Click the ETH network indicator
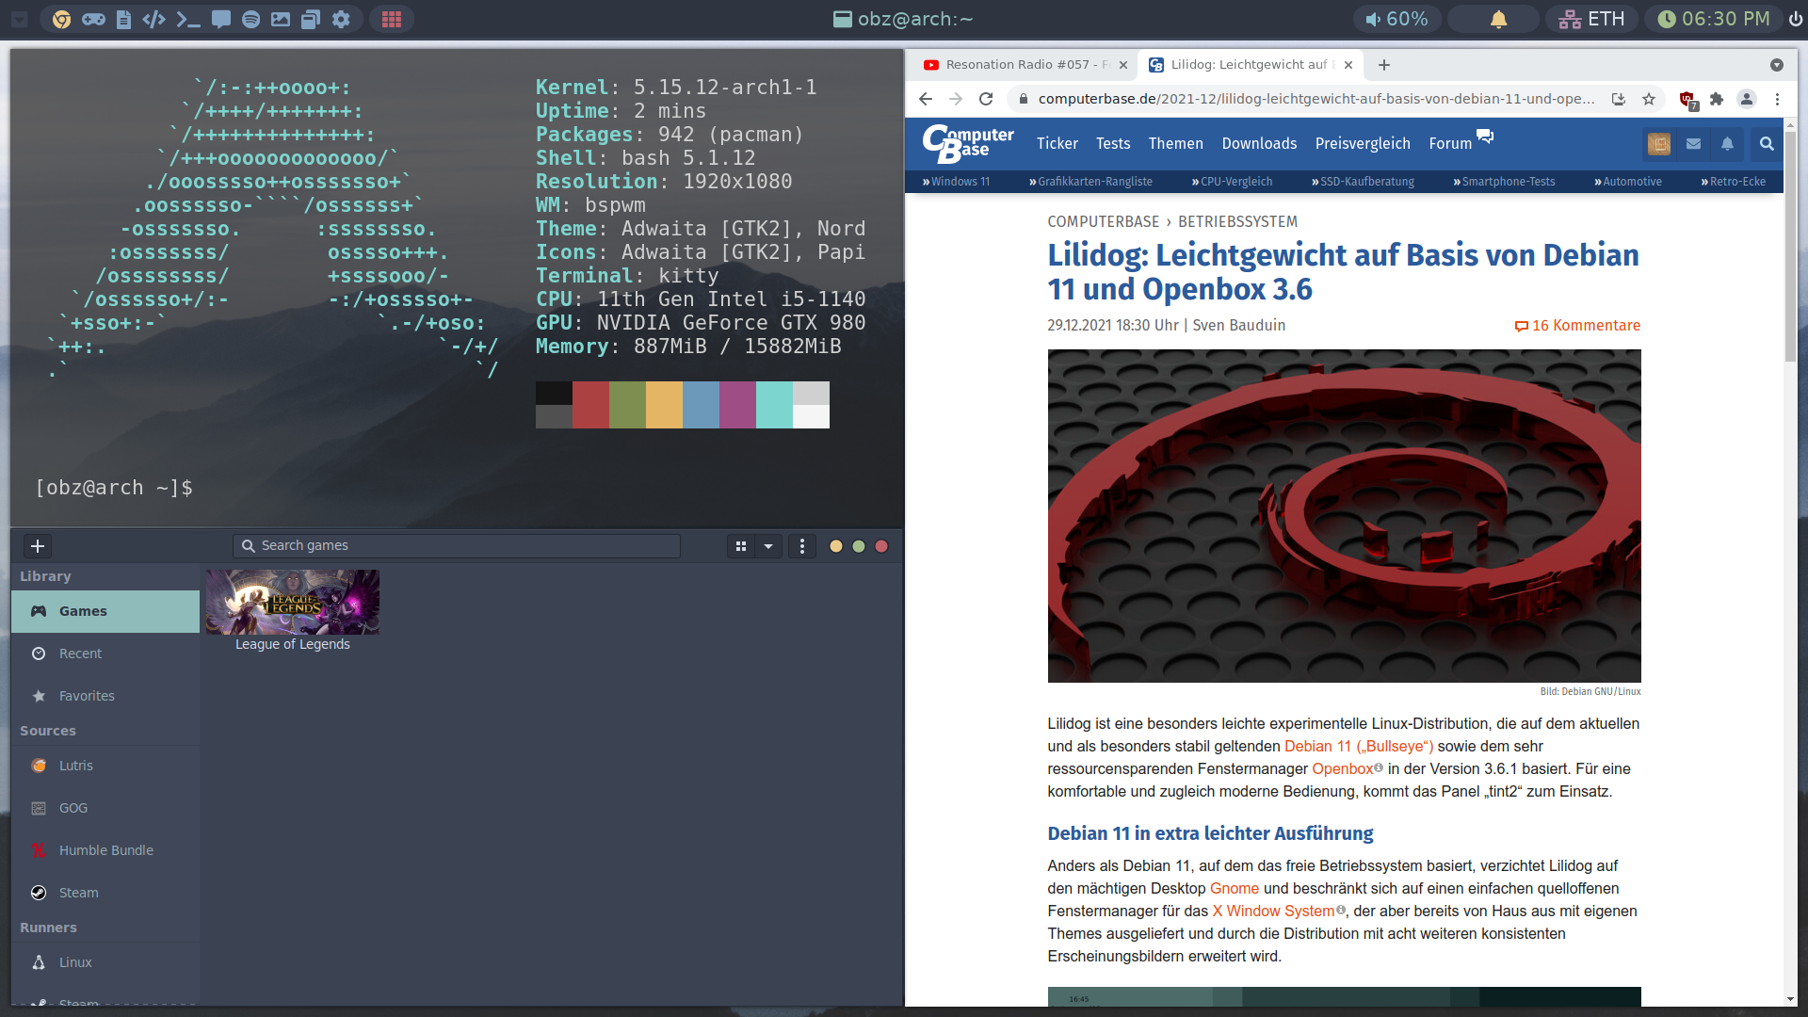The image size is (1808, 1017). coord(1591,19)
